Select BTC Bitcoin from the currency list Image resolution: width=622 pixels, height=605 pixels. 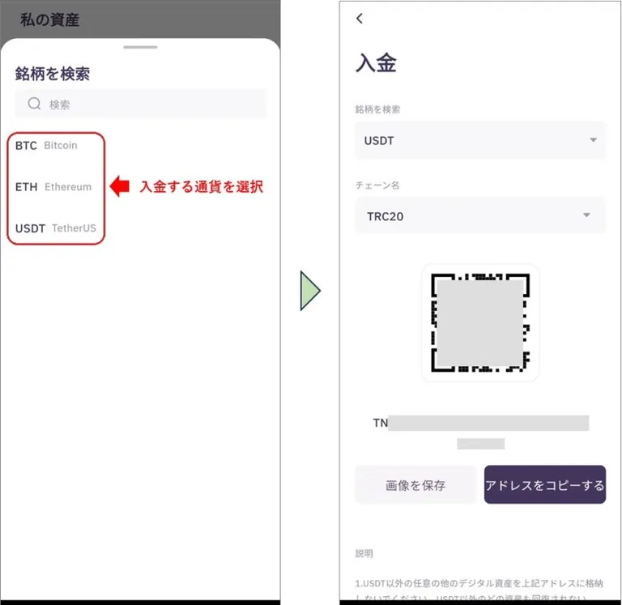46,146
